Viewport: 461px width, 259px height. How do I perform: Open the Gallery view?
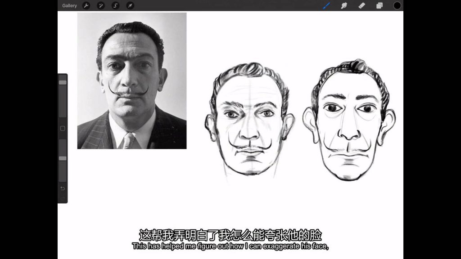pos(69,5)
